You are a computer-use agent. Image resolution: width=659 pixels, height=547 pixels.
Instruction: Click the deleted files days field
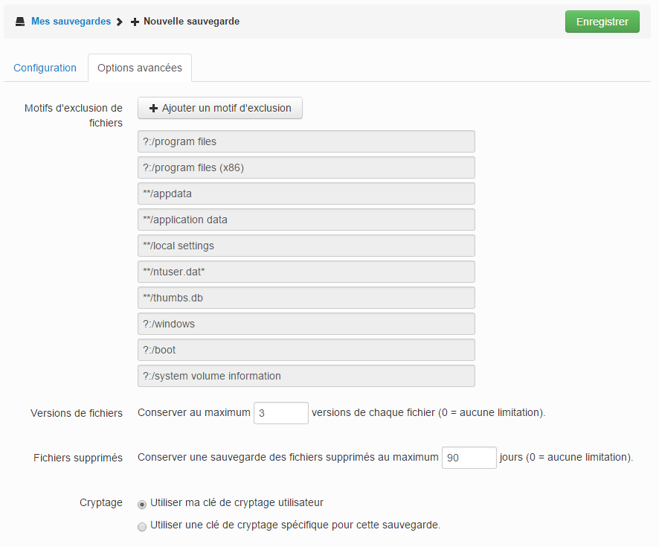point(469,458)
